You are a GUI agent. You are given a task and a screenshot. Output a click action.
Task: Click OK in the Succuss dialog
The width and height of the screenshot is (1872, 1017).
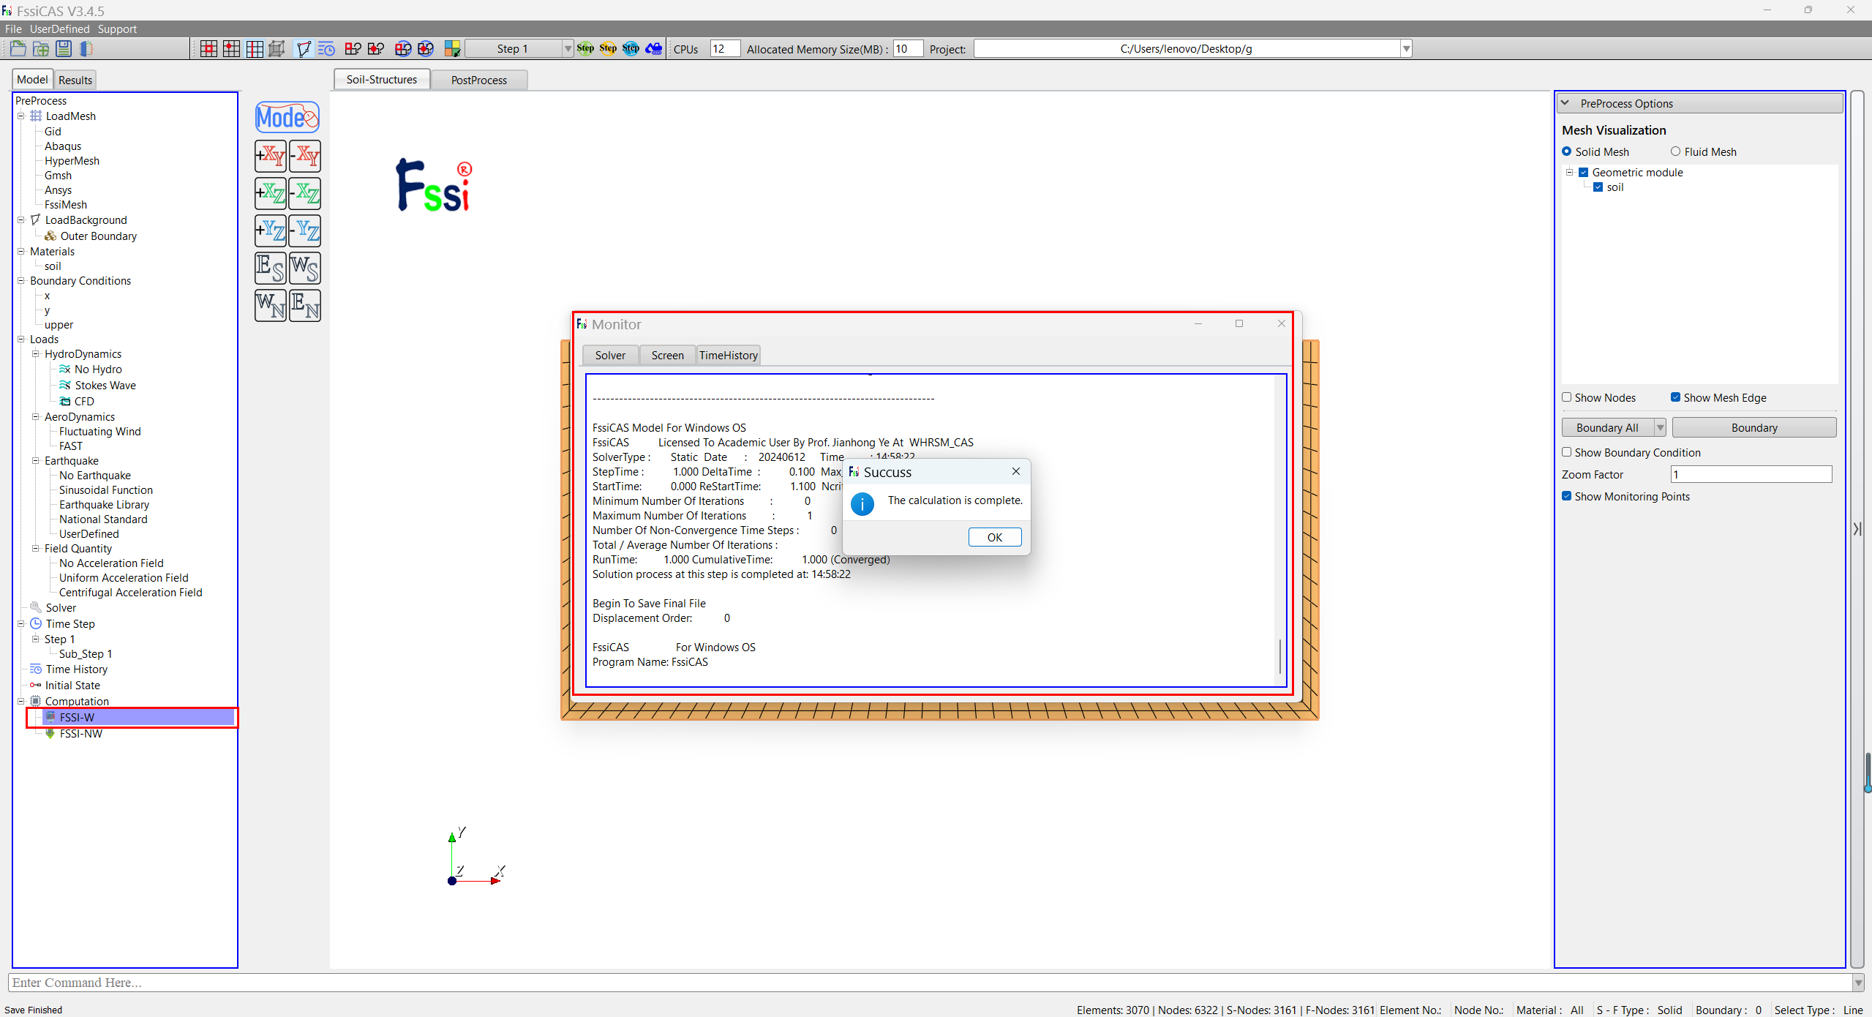[x=995, y=537]
